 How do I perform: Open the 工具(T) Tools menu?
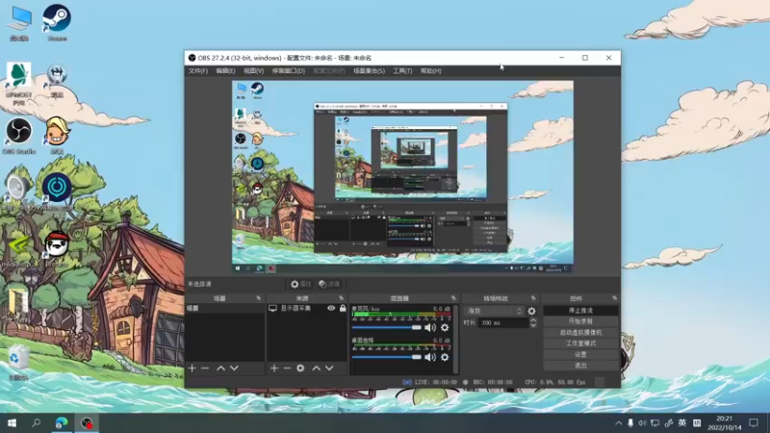click(x=402, y=70)
